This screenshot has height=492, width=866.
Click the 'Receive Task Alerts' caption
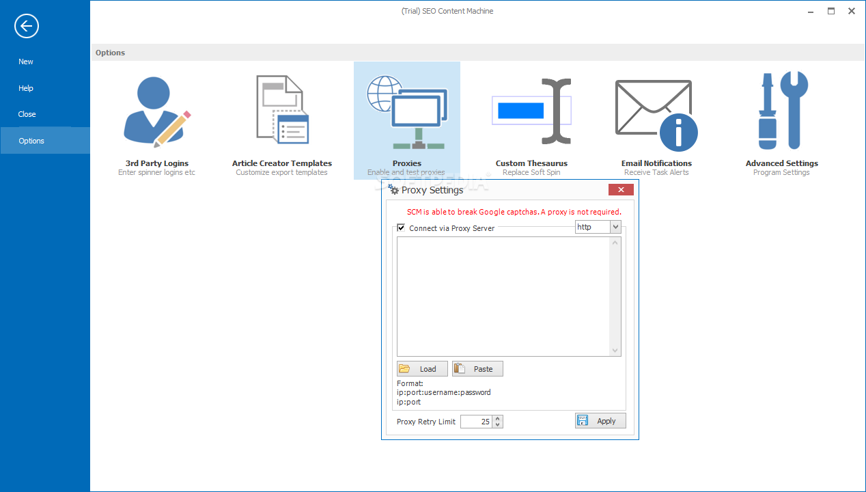click(x=656, y=172)
